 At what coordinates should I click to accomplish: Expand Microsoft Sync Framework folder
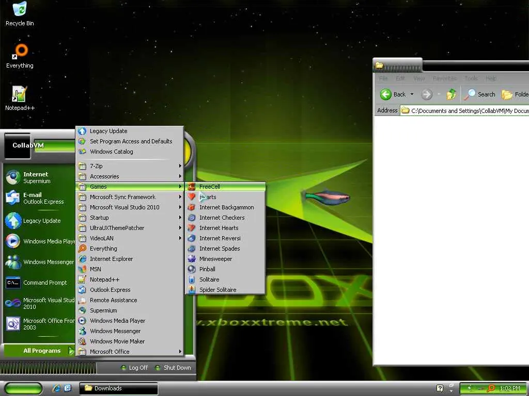click(130, 197)
